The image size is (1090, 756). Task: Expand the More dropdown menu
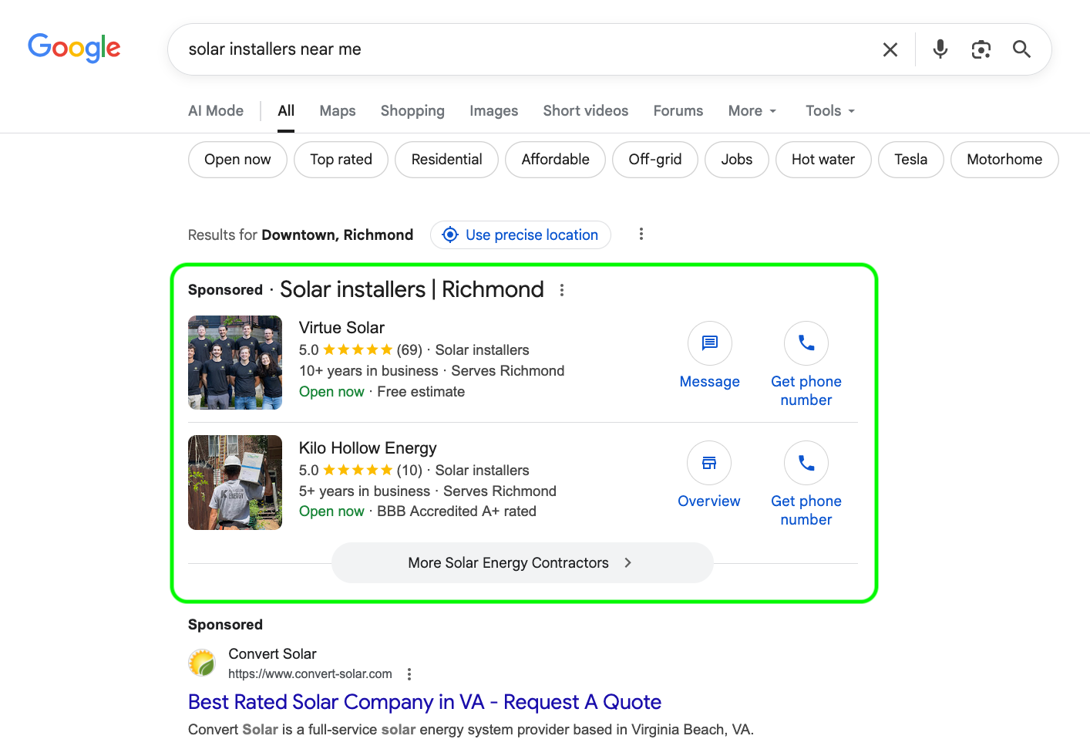coord(752,111)
